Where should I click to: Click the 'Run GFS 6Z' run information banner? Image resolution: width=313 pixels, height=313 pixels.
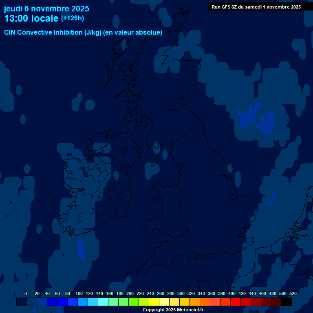point(256,7)
